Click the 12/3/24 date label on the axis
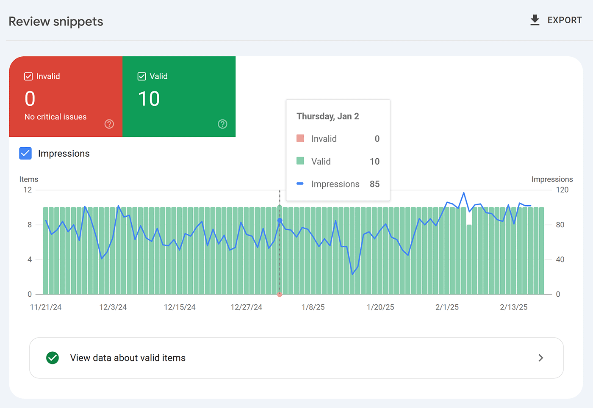 [x=113, y=307]
